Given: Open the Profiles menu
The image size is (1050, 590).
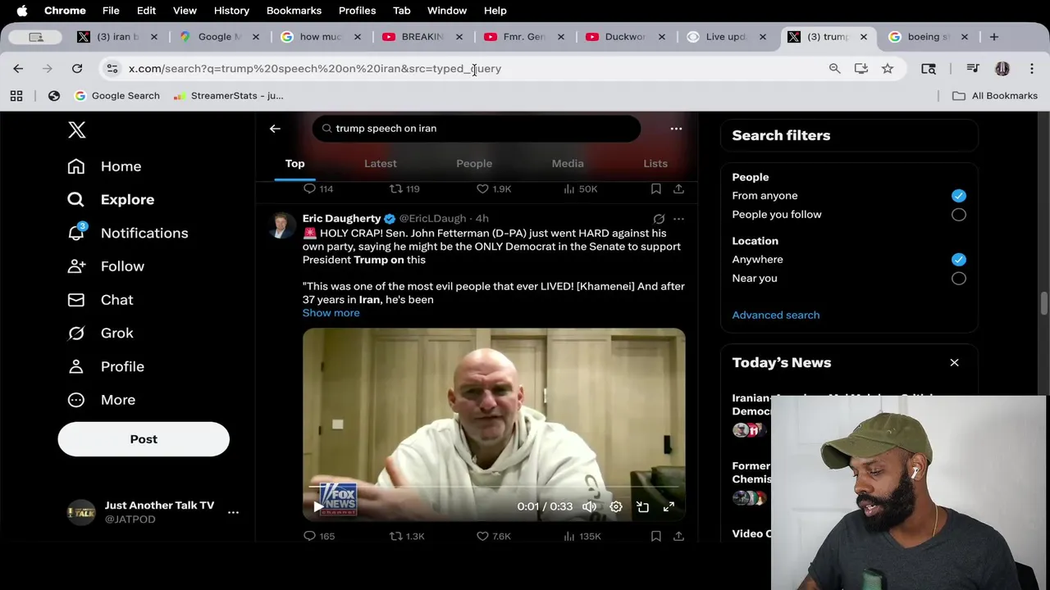Looking at the screenshot, I should [357, 11].
